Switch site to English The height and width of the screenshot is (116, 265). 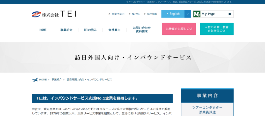click(173, 14)
